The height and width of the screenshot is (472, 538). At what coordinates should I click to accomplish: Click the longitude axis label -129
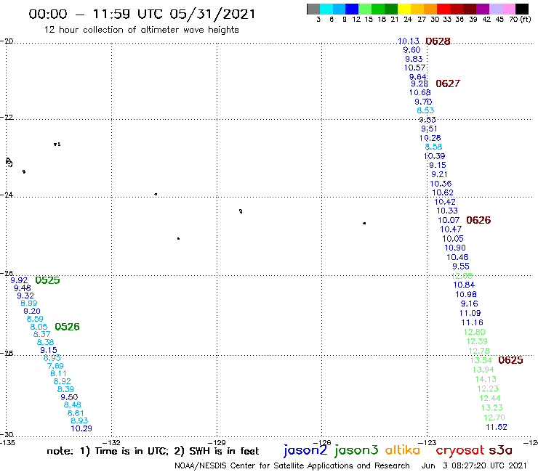click(217, 442)
